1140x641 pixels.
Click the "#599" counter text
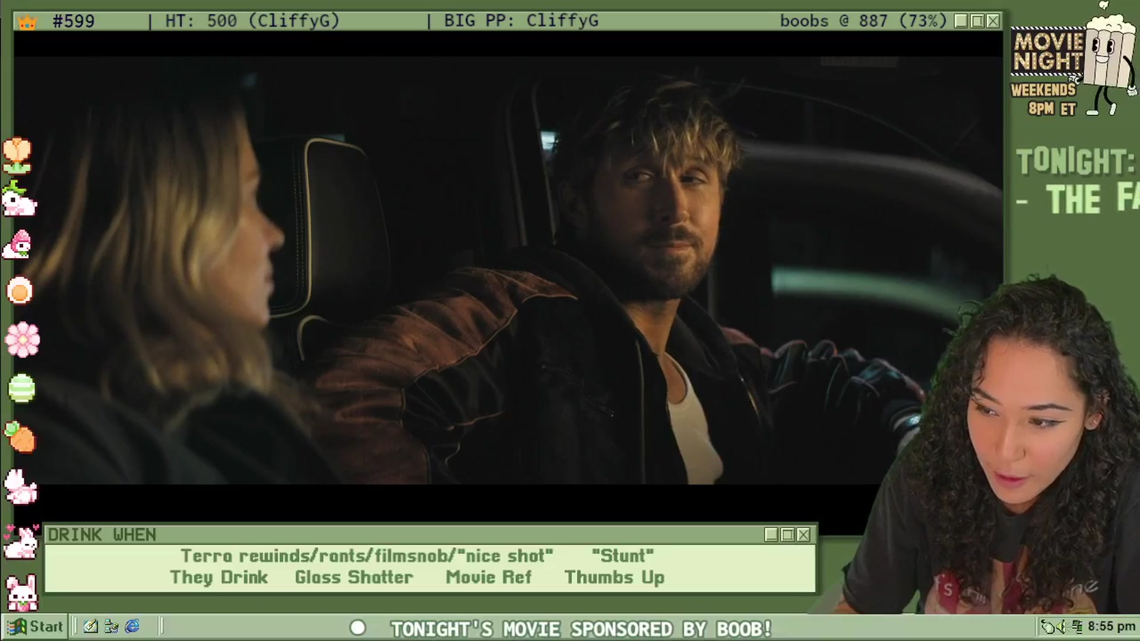coord(74,21)
